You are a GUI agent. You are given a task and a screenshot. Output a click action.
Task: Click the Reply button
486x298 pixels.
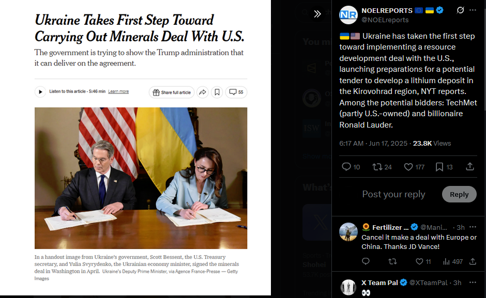pyautogui.click(x=459, y=194)
